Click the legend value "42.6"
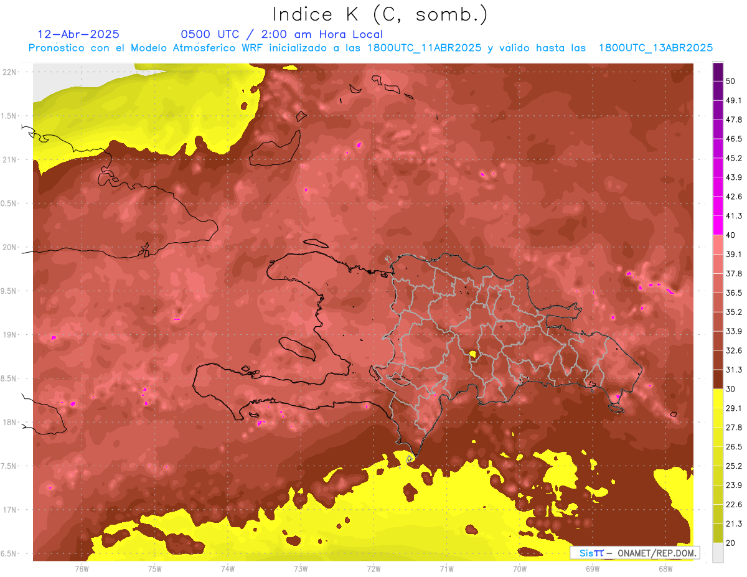 pos(734,197)
